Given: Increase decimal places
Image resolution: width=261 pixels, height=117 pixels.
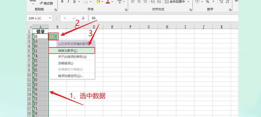Looking at the screenshot, I should tap(221, 2).
